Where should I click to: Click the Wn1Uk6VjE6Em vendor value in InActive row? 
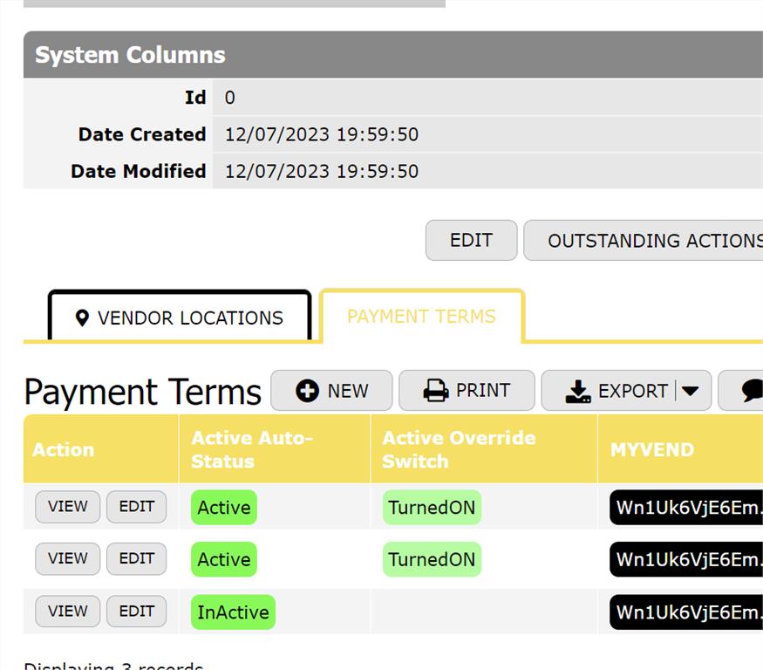pyautogui.click(x=686, y=612)
